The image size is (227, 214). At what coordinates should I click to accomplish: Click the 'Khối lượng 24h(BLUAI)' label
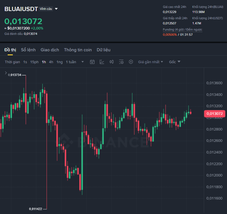(208, 7)
